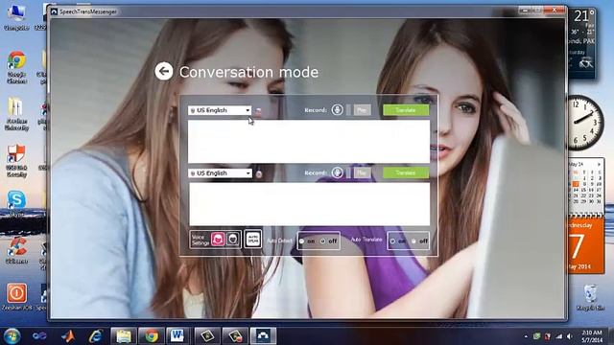The width and height of the screenshot is (614, 345).
Task: Click the small icon next to the first language dropdown
Action: [258, 111]
